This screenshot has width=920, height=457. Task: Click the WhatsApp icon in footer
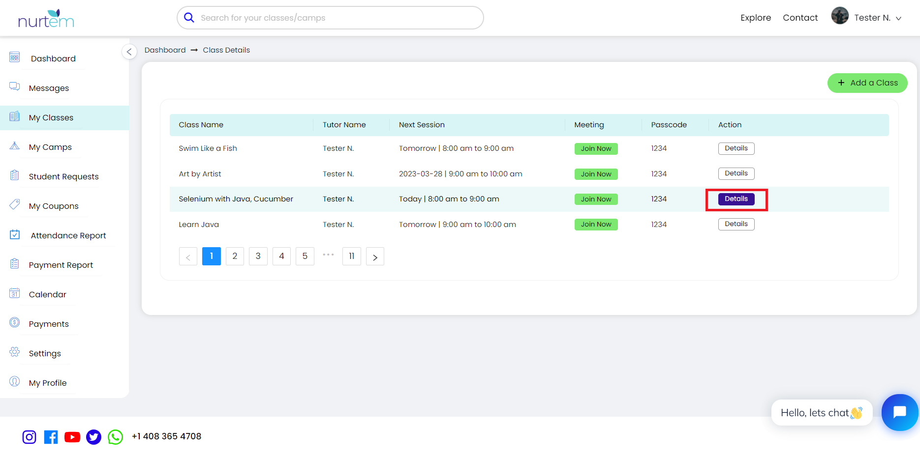(115, 437)
